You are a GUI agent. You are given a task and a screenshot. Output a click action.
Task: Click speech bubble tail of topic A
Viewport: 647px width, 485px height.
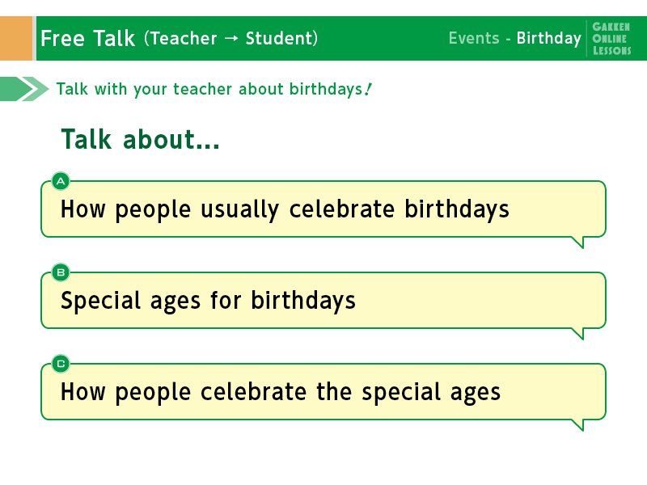pyautogui.click(x=577, y=242)
